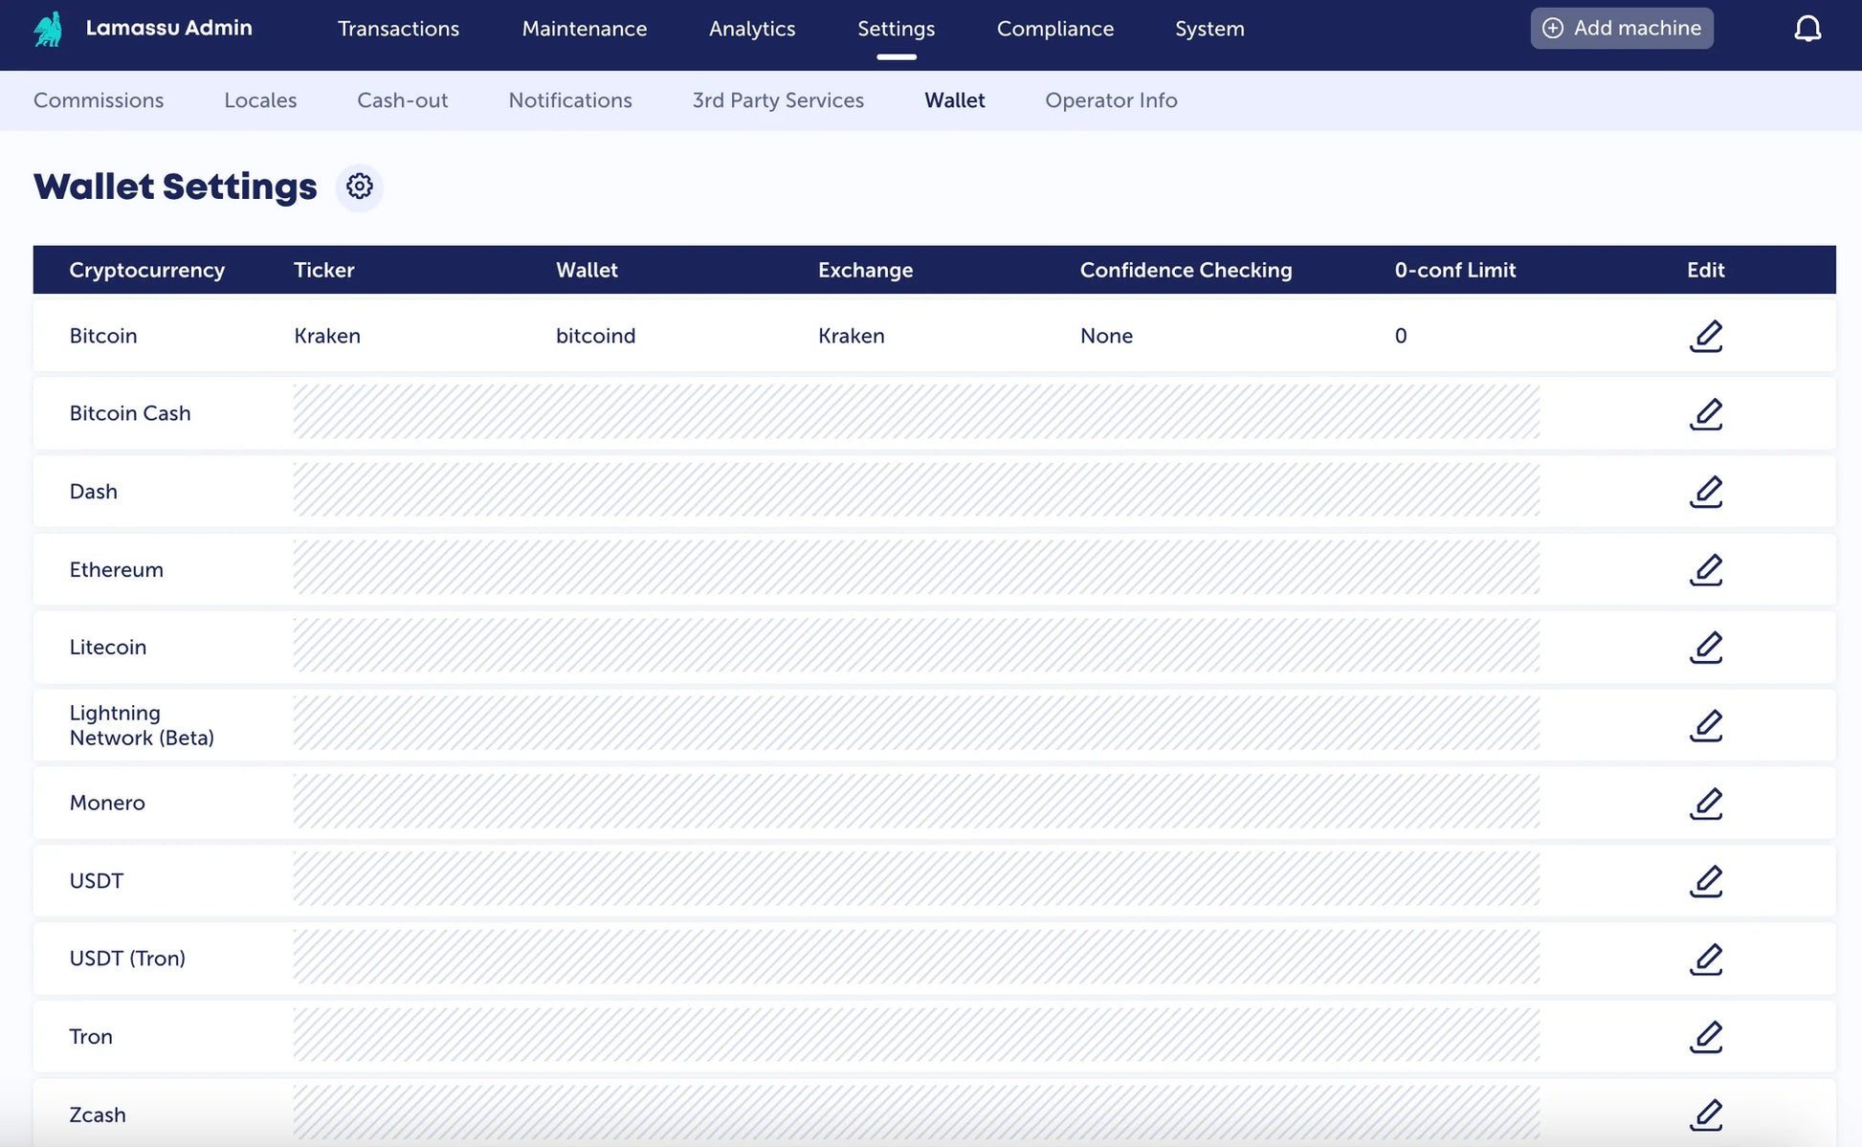Edit the Lightning Network (Beta) row
This screenshot has width=1862, height=1147.
click(x=1705, y=725)
